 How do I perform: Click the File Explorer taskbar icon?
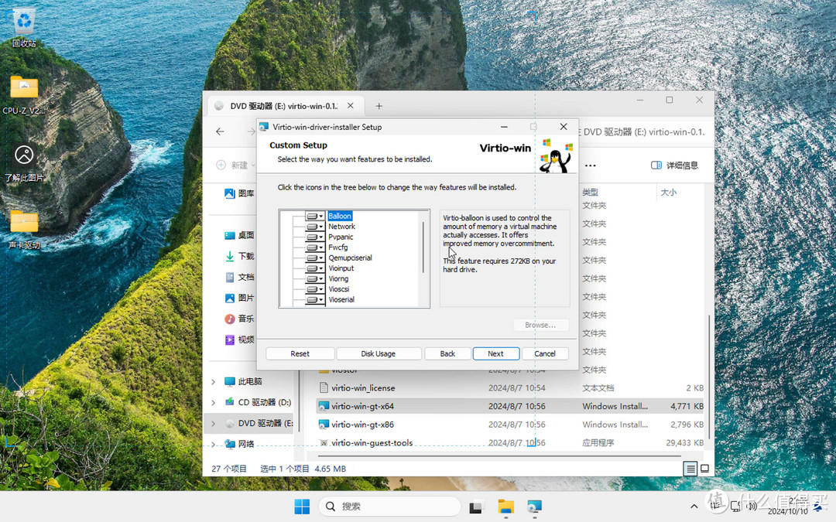(x=505, y=507)
